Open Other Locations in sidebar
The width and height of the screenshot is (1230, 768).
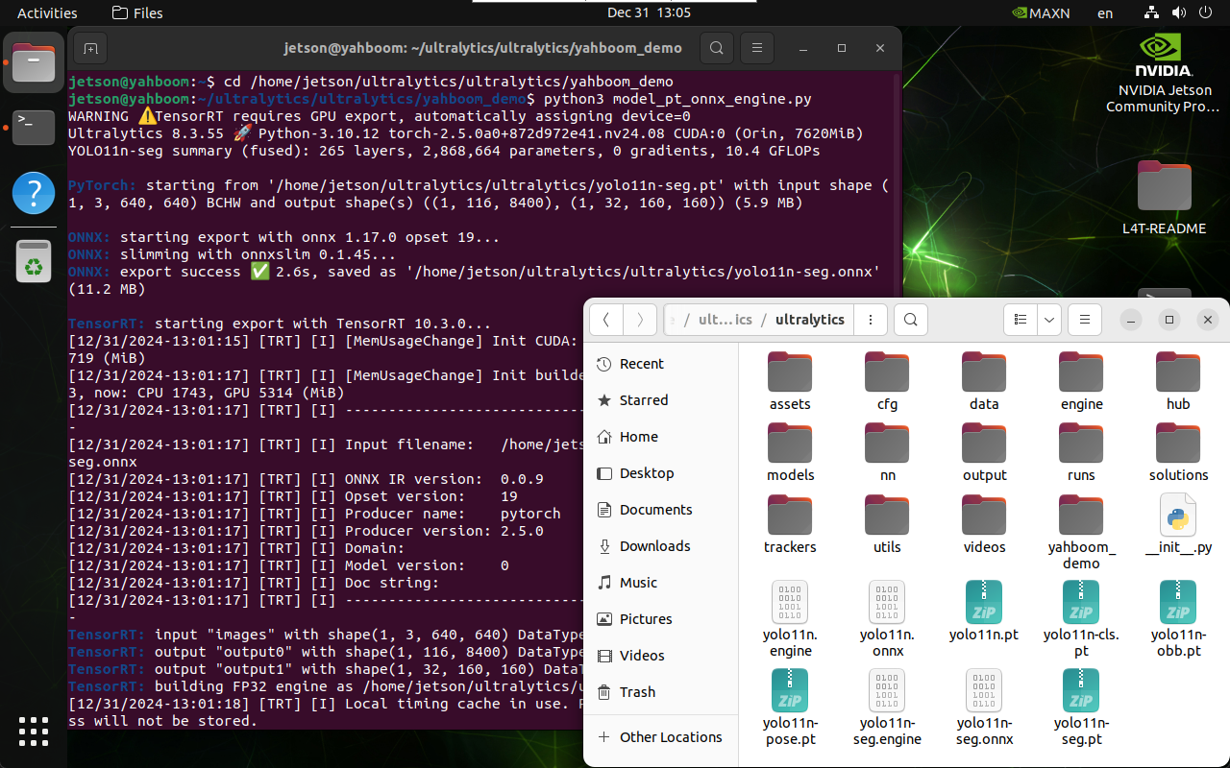click(x=670, y=737)
